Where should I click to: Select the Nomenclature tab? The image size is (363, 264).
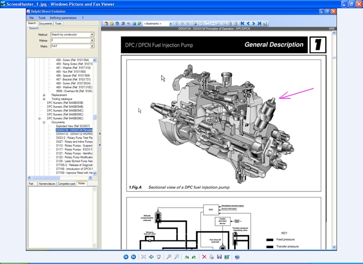click(46, 184)
